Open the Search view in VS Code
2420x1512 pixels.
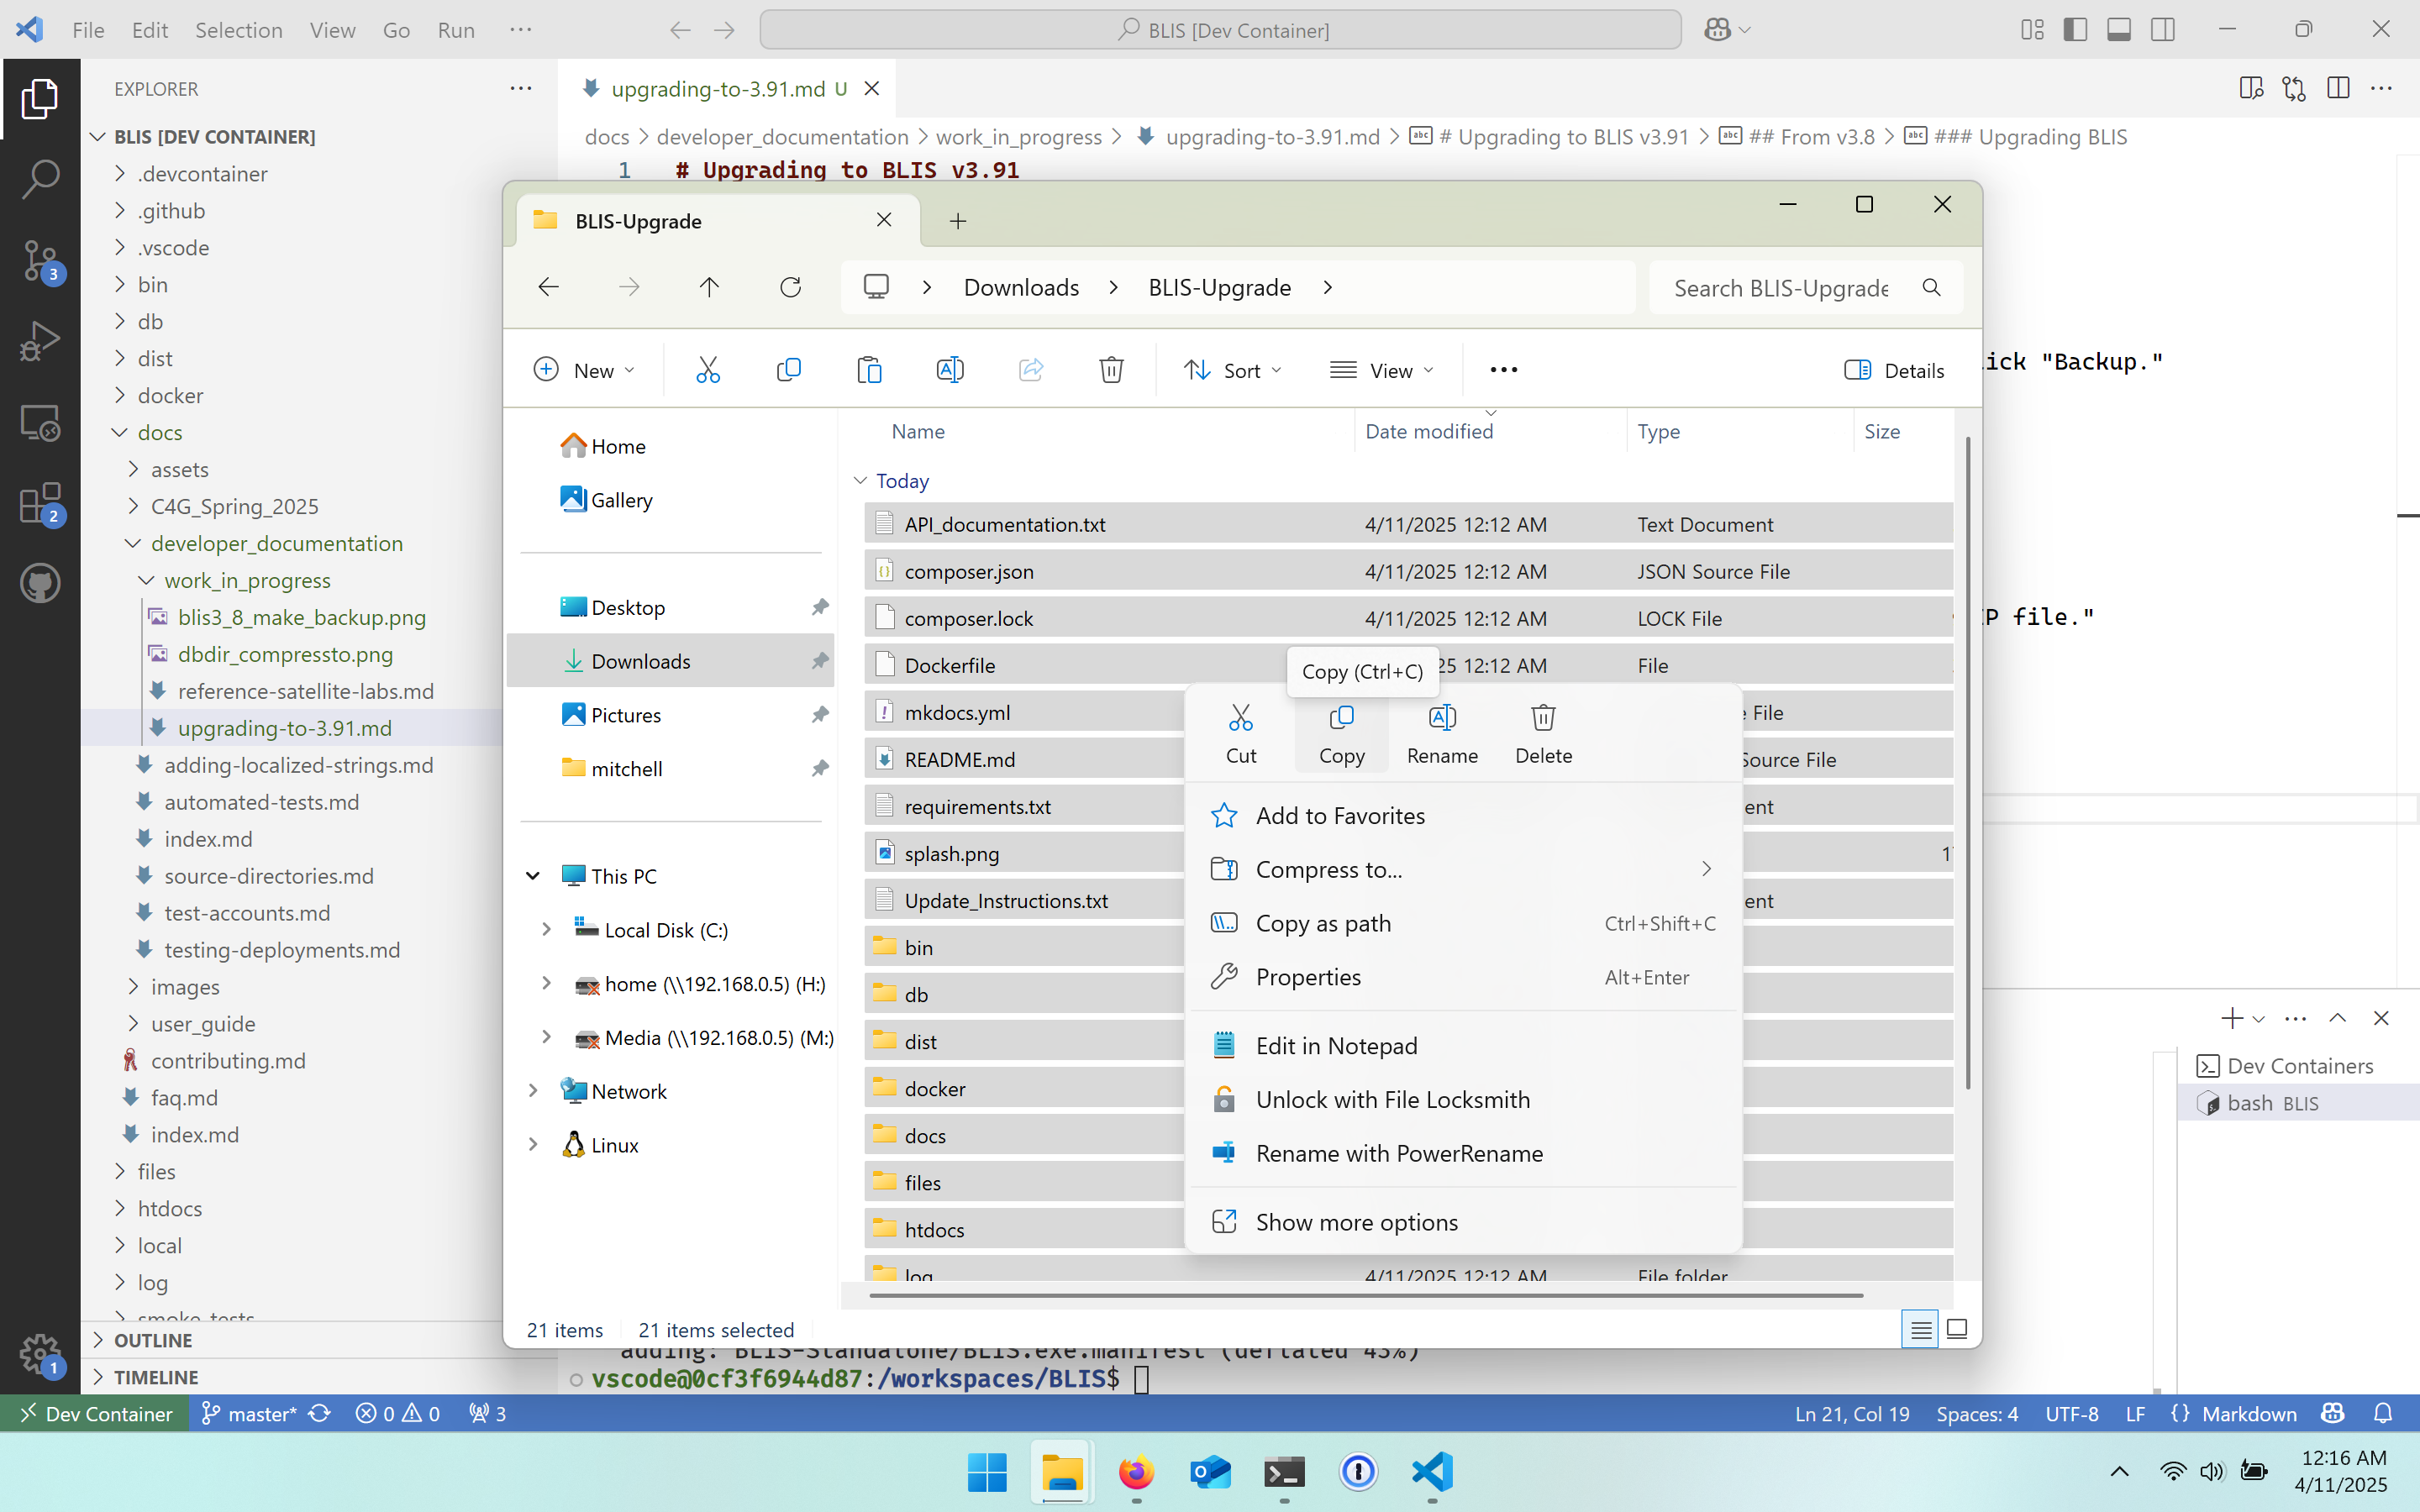tap(40, 179)
